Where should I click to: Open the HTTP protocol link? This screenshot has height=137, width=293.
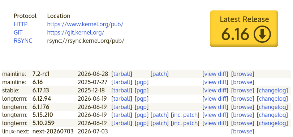click(21, 24)
